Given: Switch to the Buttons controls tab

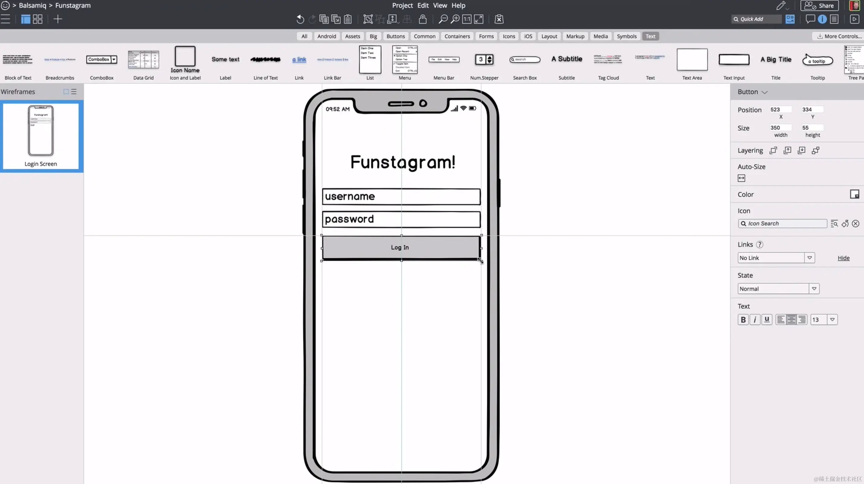Looking at the screenshot, I should click(395, 36).
